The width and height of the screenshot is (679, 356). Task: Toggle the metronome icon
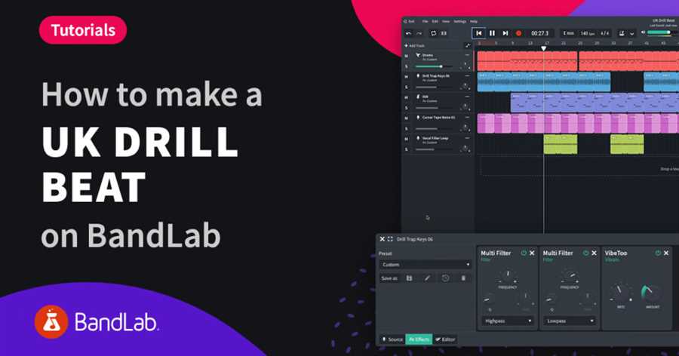622,33
